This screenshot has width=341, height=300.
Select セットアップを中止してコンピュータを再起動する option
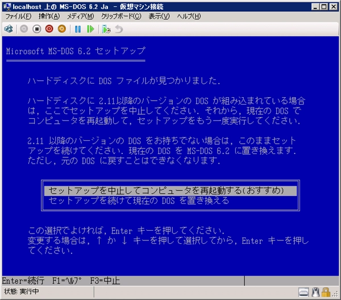[x=170, y=191]
